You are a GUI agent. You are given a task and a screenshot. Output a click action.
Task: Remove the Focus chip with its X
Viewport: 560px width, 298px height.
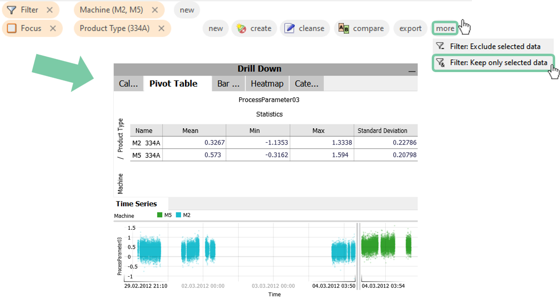coord(53,29)
